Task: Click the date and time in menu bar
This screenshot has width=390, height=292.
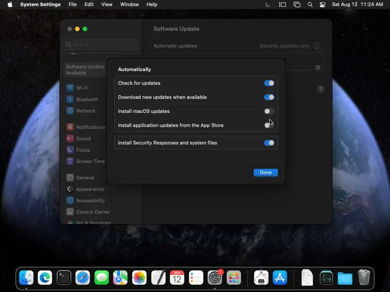Action: click(x=357, y=5)
